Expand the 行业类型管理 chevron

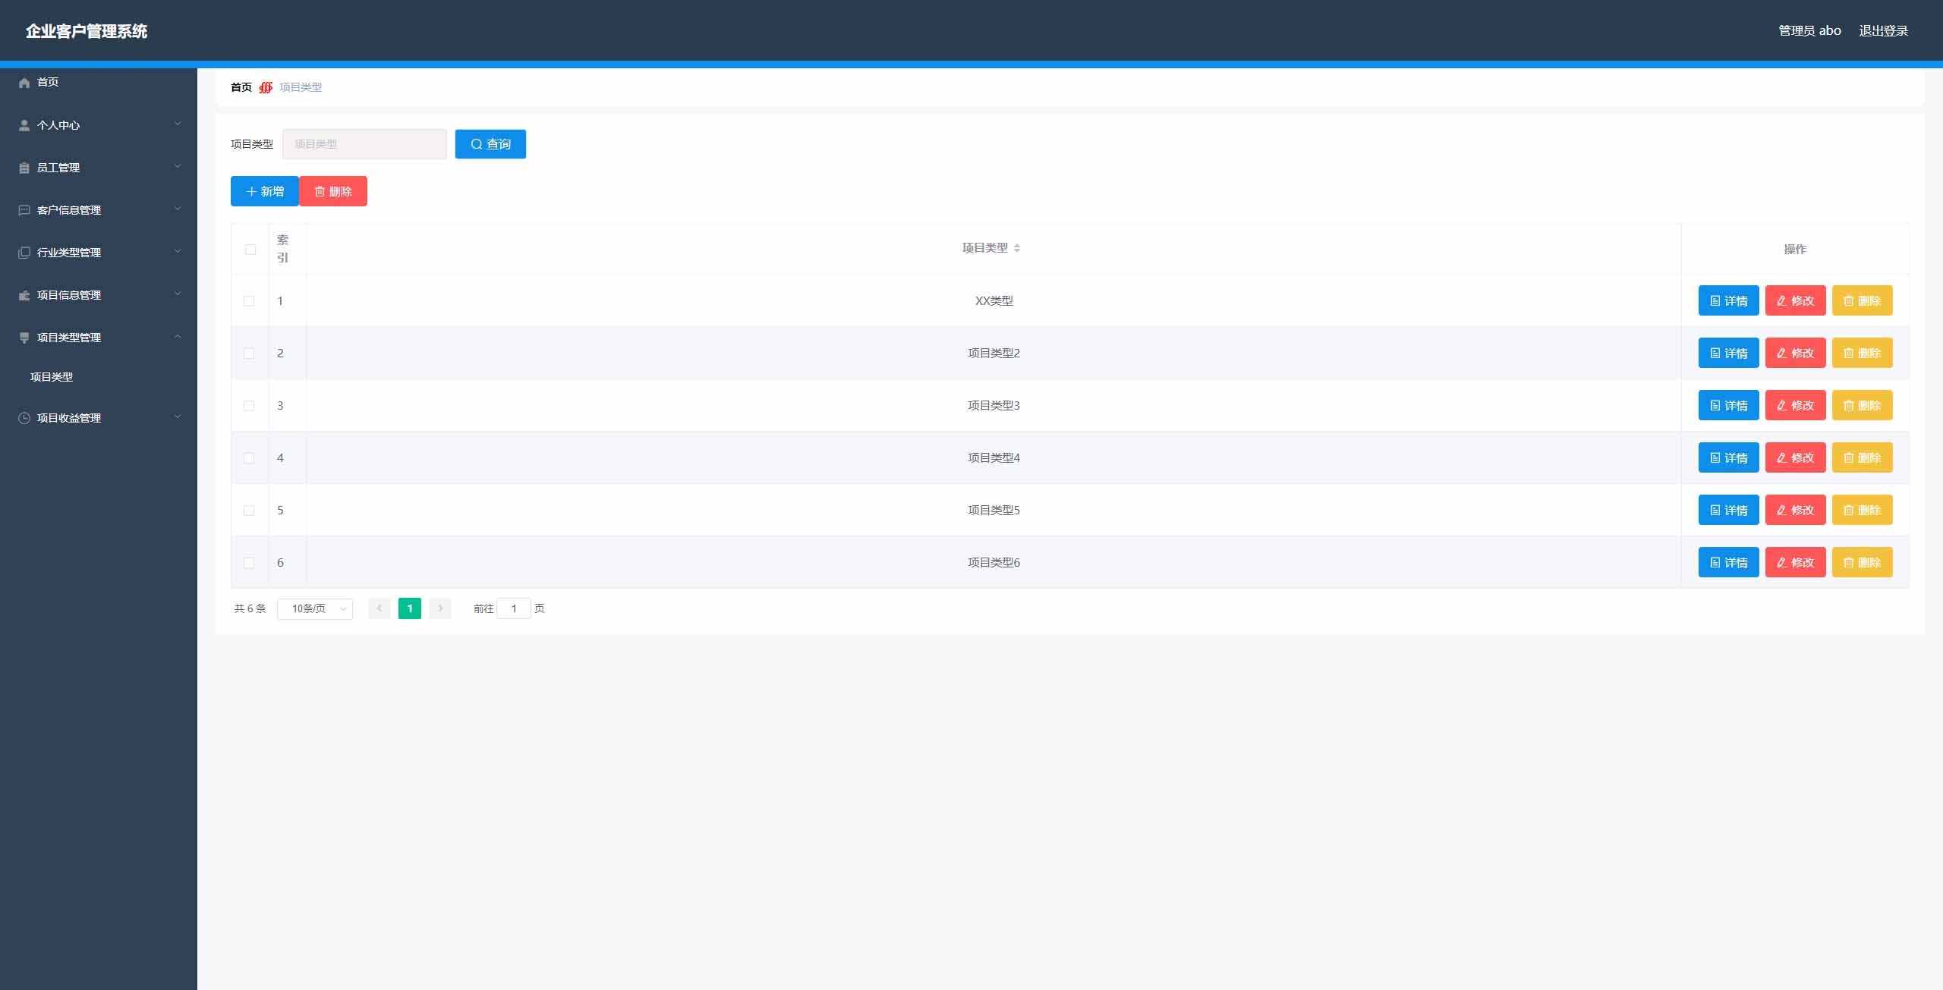[178, 251]
